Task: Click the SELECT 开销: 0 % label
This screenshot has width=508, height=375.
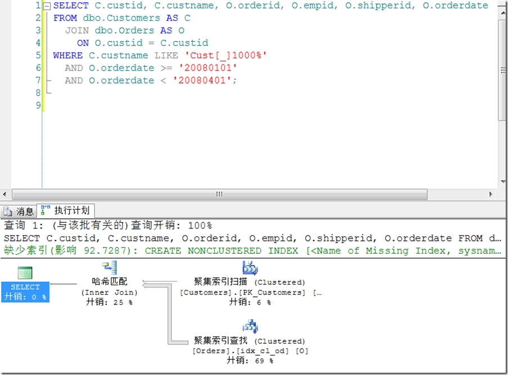Action: tap(25, 292)
